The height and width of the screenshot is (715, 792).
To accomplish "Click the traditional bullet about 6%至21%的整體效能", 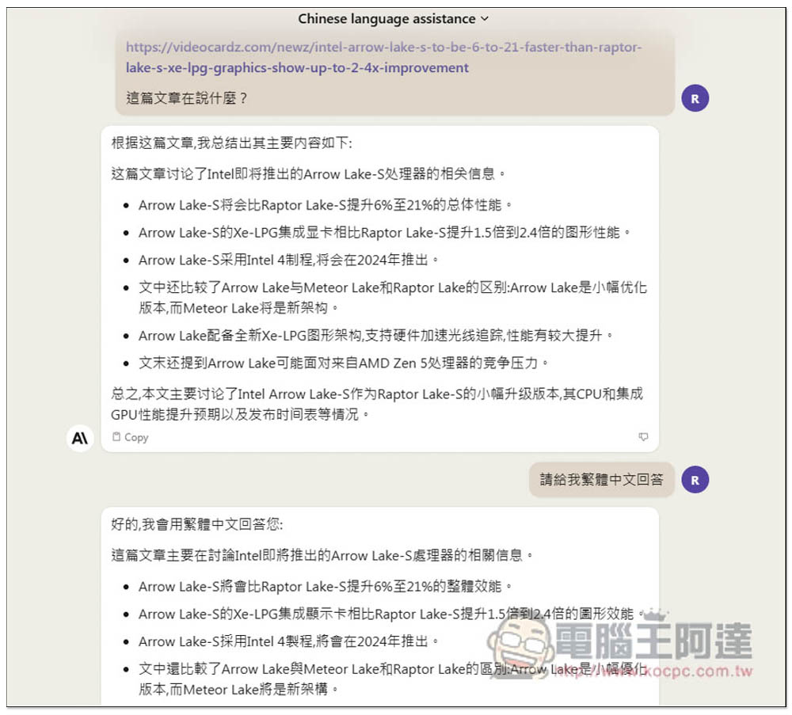I will 326,586.
